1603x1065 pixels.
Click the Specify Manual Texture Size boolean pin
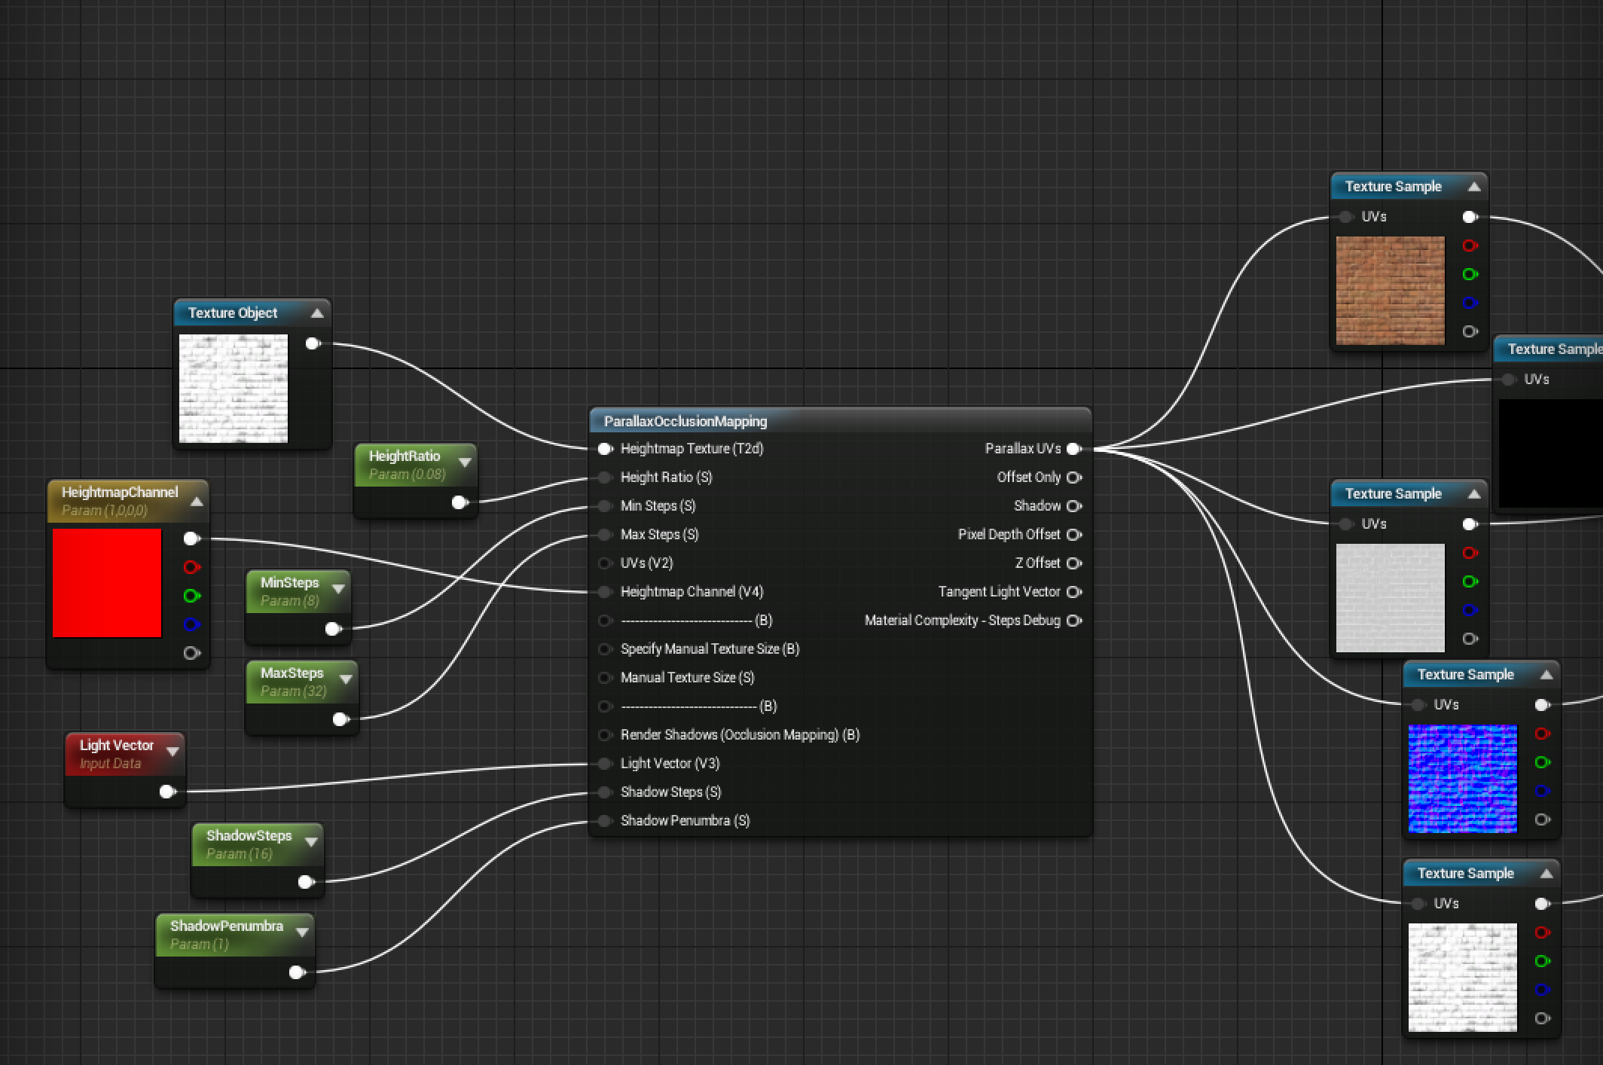pos(604,648)
